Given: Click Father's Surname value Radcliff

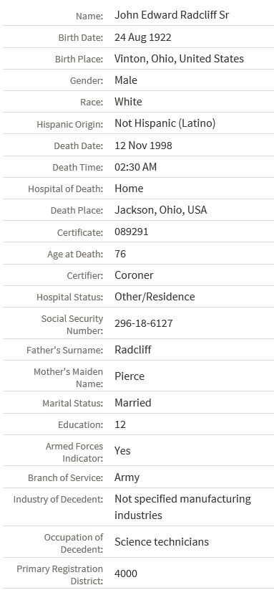Looking at the screenshot, I should click(x=133, y=350).
